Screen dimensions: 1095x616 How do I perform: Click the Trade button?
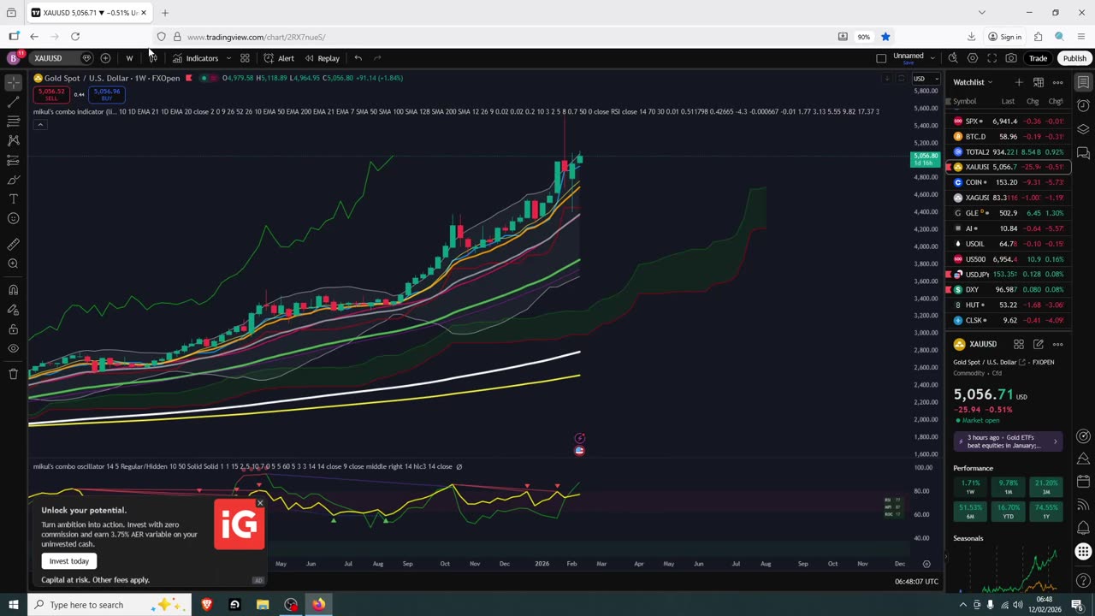point(1038,58)
